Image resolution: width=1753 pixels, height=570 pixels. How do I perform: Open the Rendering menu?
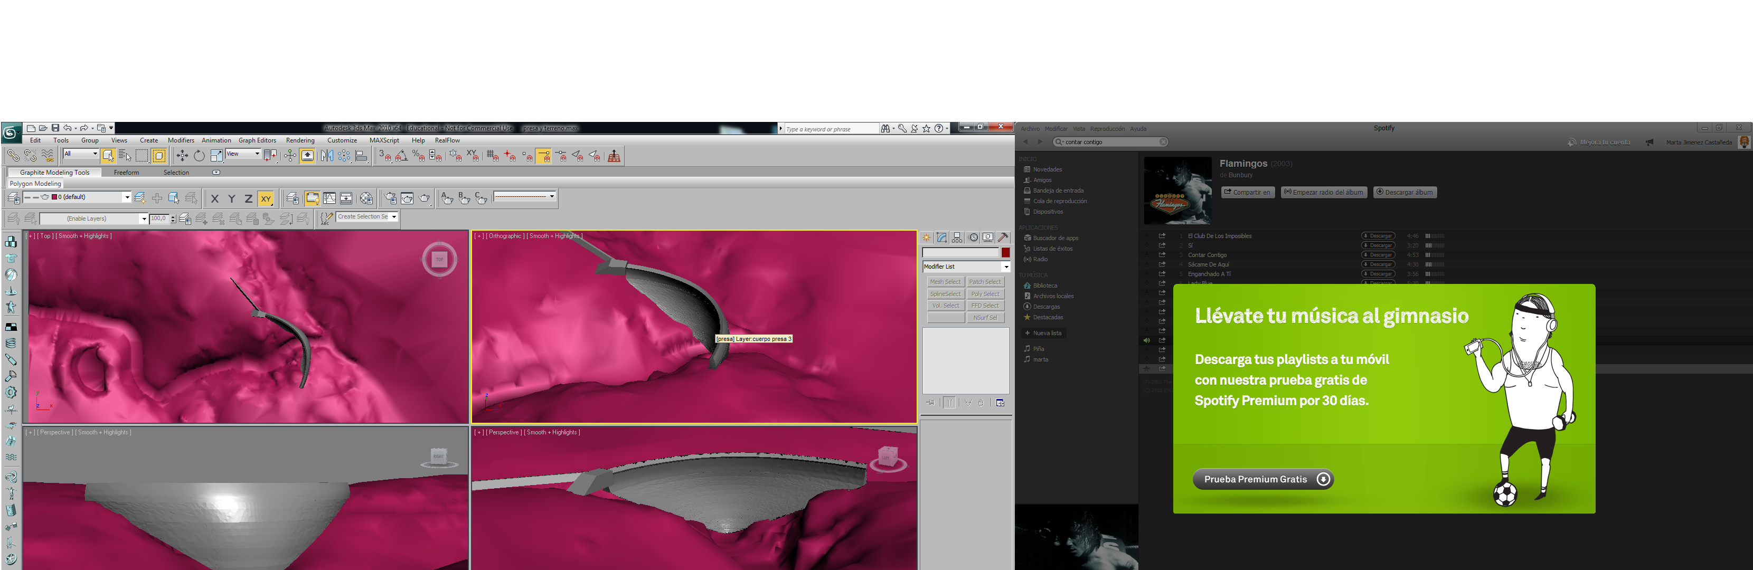tap(300, 140)
